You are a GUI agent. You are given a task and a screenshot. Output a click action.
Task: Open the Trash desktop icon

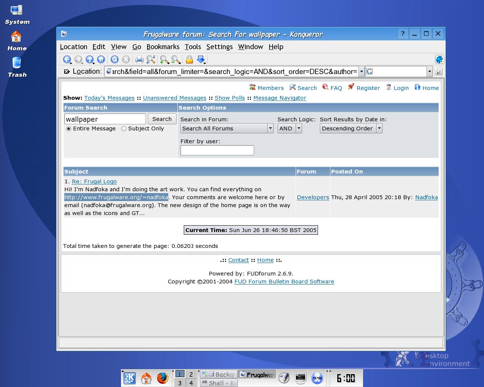(17, 67)
